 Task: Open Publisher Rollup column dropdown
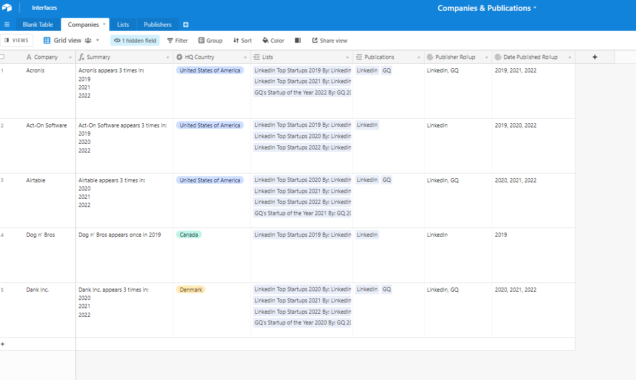coord(487,58)
